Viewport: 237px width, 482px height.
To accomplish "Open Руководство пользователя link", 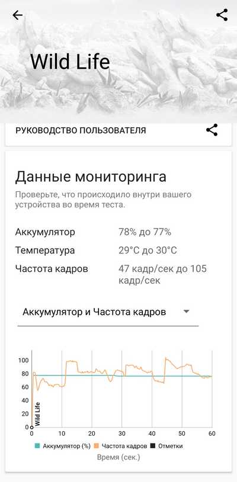I will pyautogui.click(x=81, y=130).
